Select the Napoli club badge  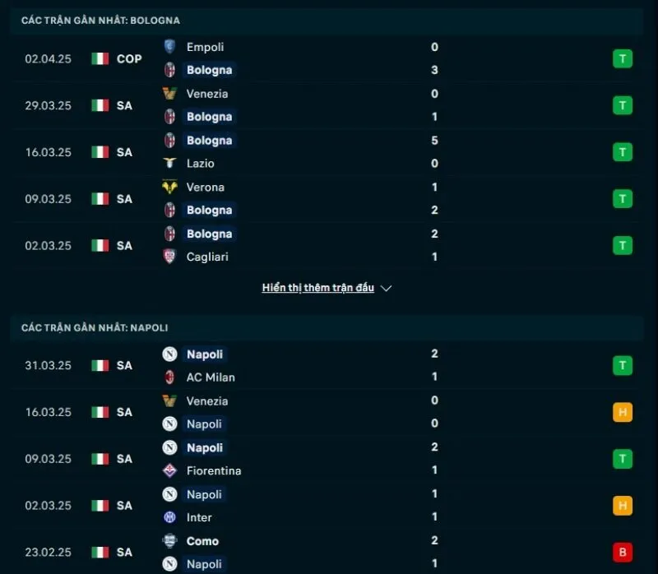point(170,354)
